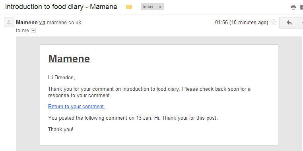303x151 pixels.
Task: Select the 'Hi Brendon,' greeting line
Action: click(62, 78)
